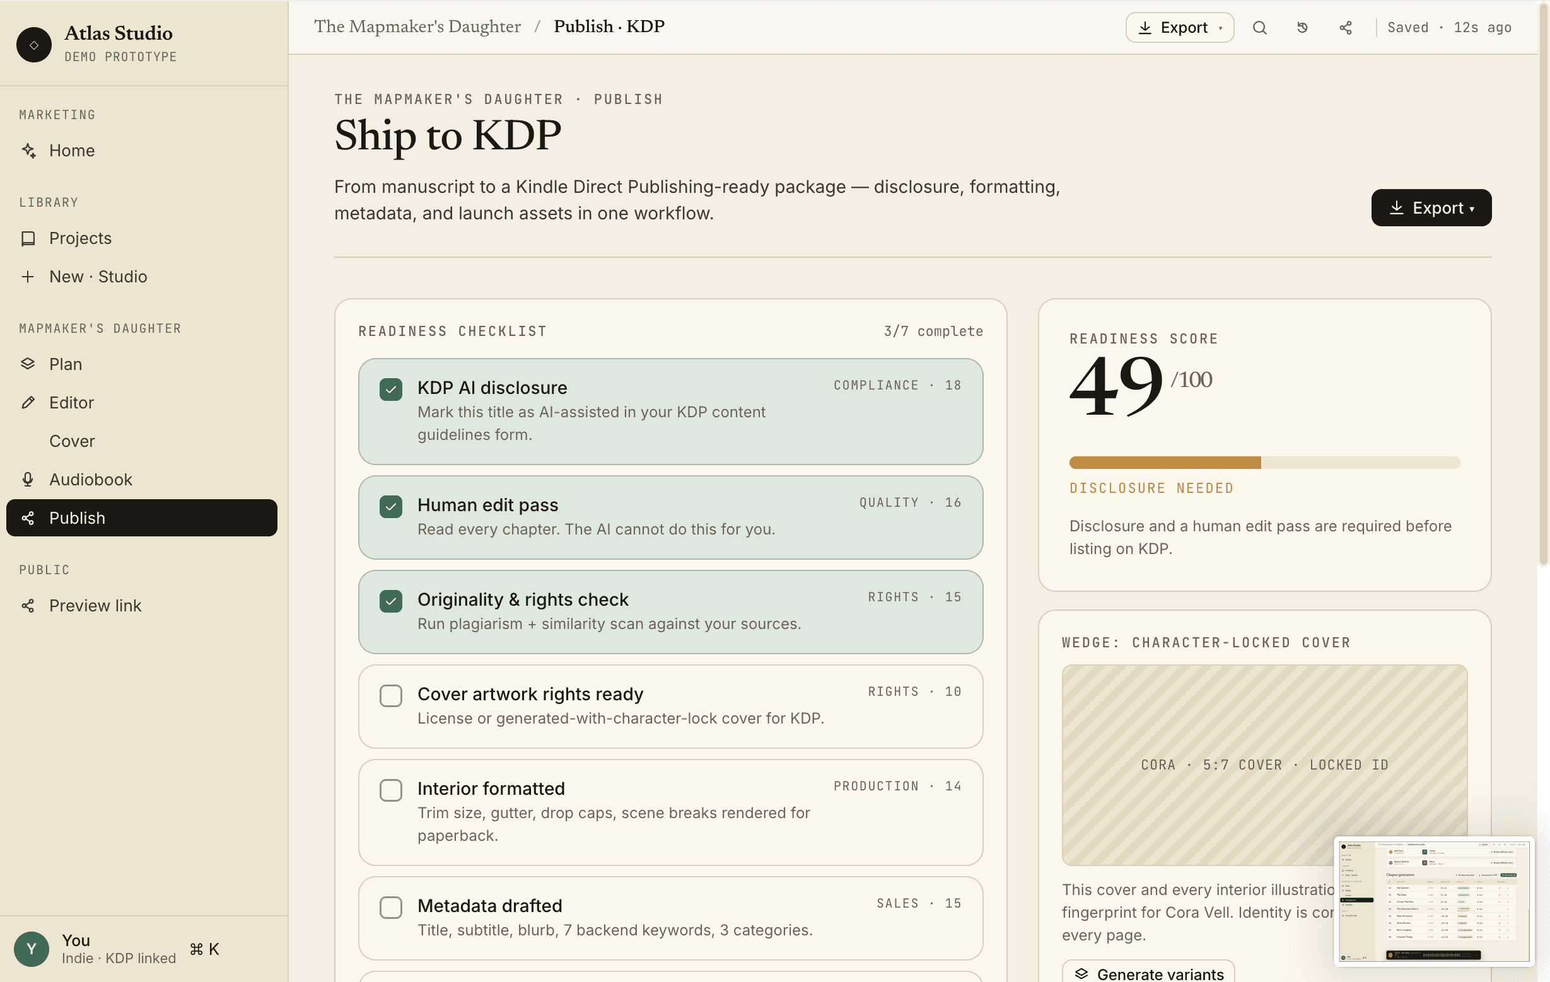Viewport: 1550px width, 982px height.
Task: Open the search icon in top bar
Action: [x=1260, y=28]
